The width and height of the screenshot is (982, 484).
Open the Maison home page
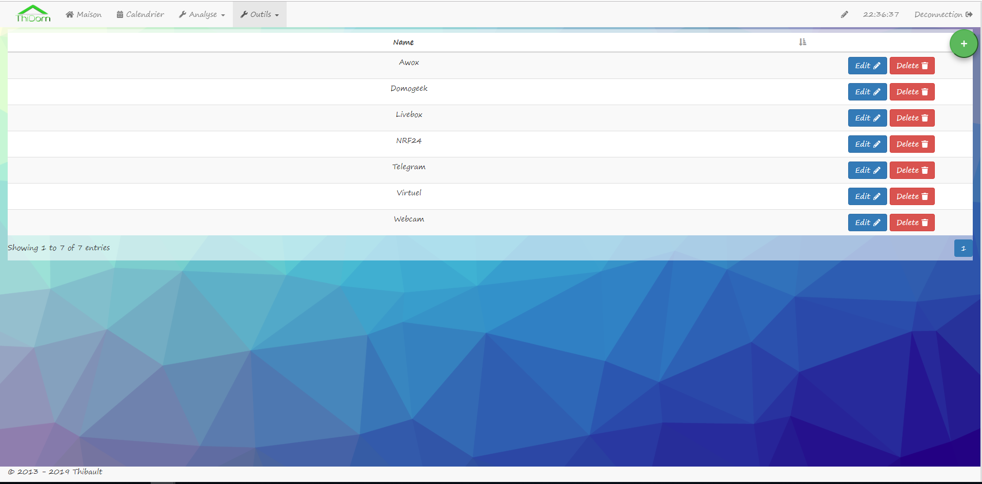84,14
